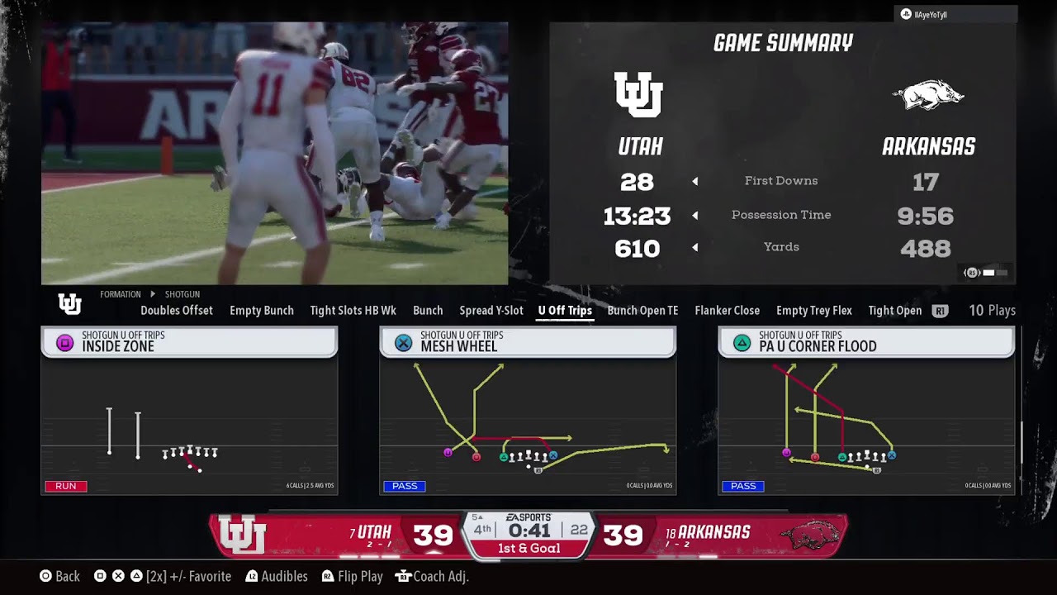Click the RUN tag on Inside Zone

pyautogui.click(x=66, y=486)
